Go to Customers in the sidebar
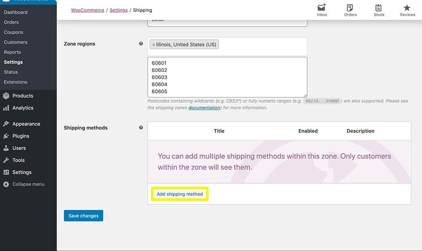 15,42
